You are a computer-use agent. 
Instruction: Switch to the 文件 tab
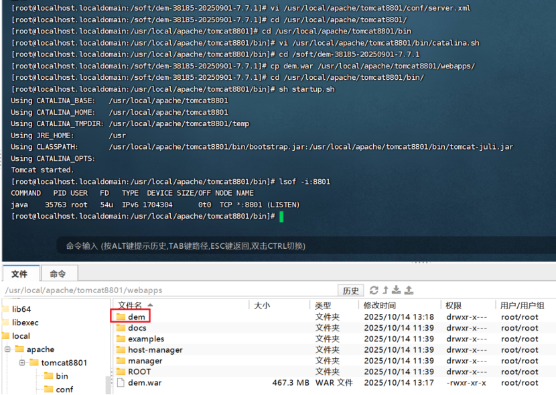point(21,274)
